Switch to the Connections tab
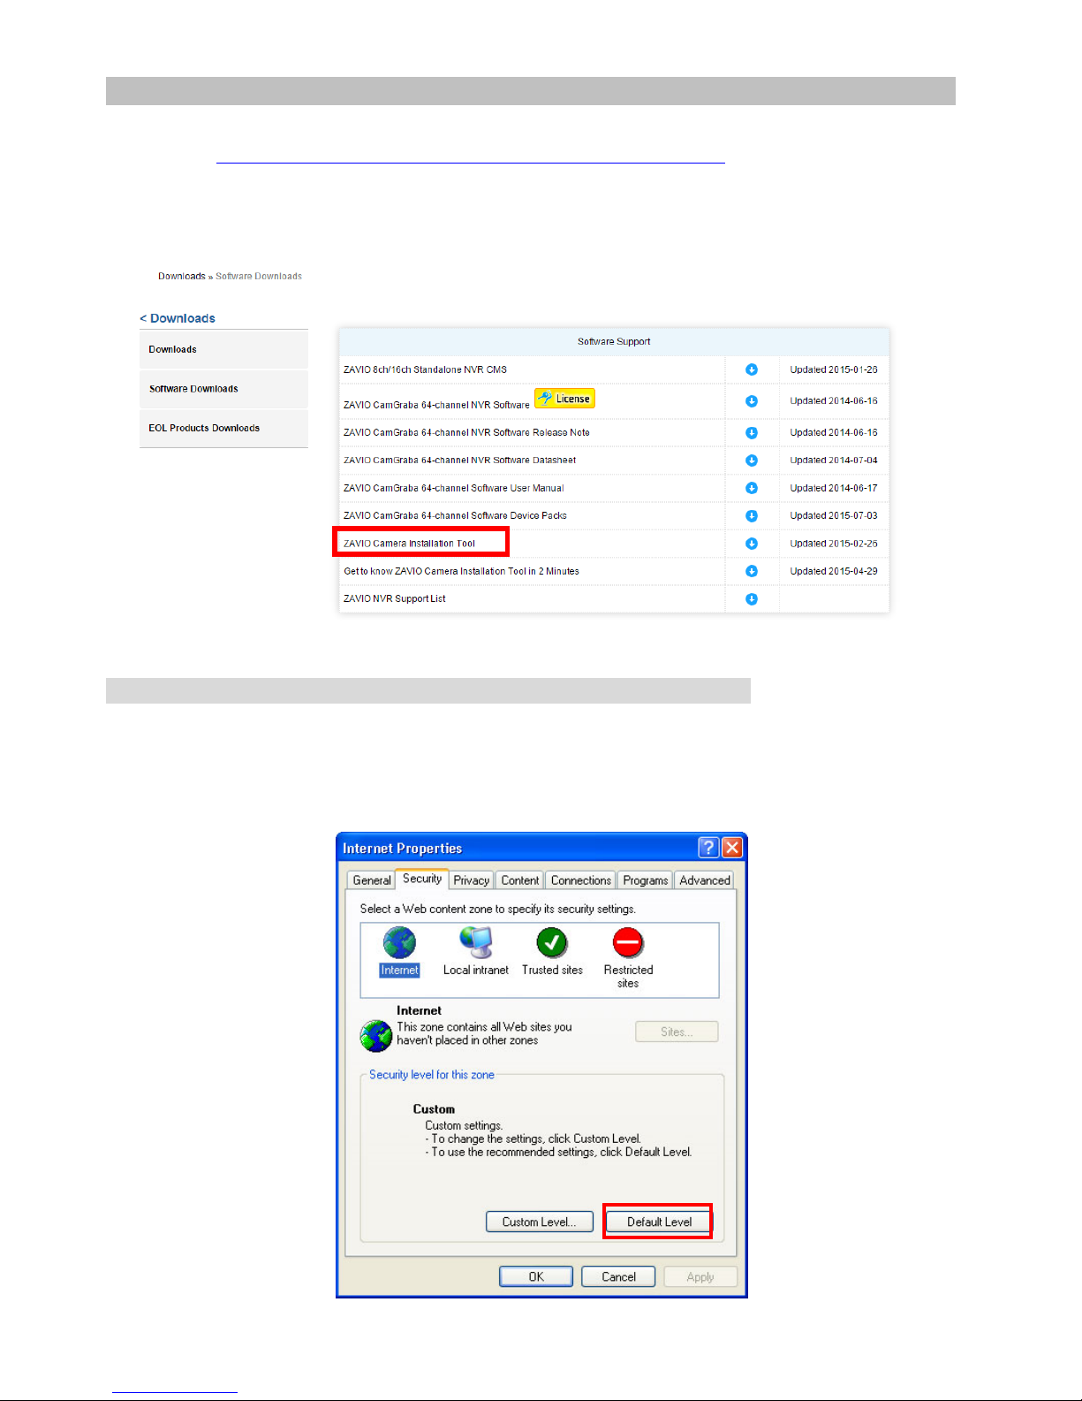The image size is (1082, 1401). [x=580, y=880]
